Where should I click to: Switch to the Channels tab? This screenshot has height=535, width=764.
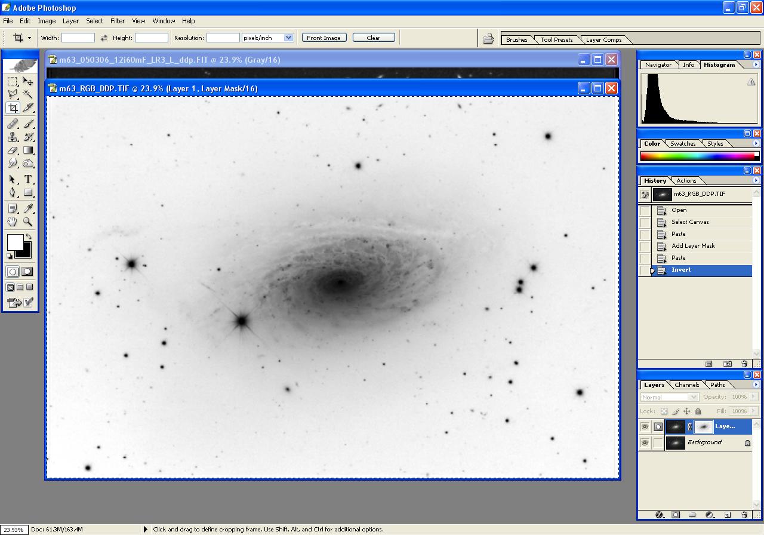click(686, 385)
